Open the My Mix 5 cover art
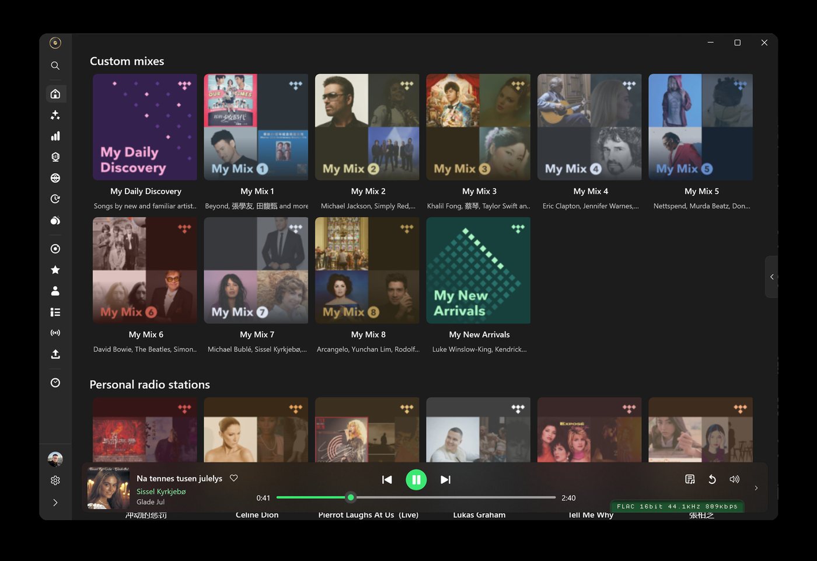Image resolution: width=817 pixels, height=561 pixels. [x=701, y=127]
